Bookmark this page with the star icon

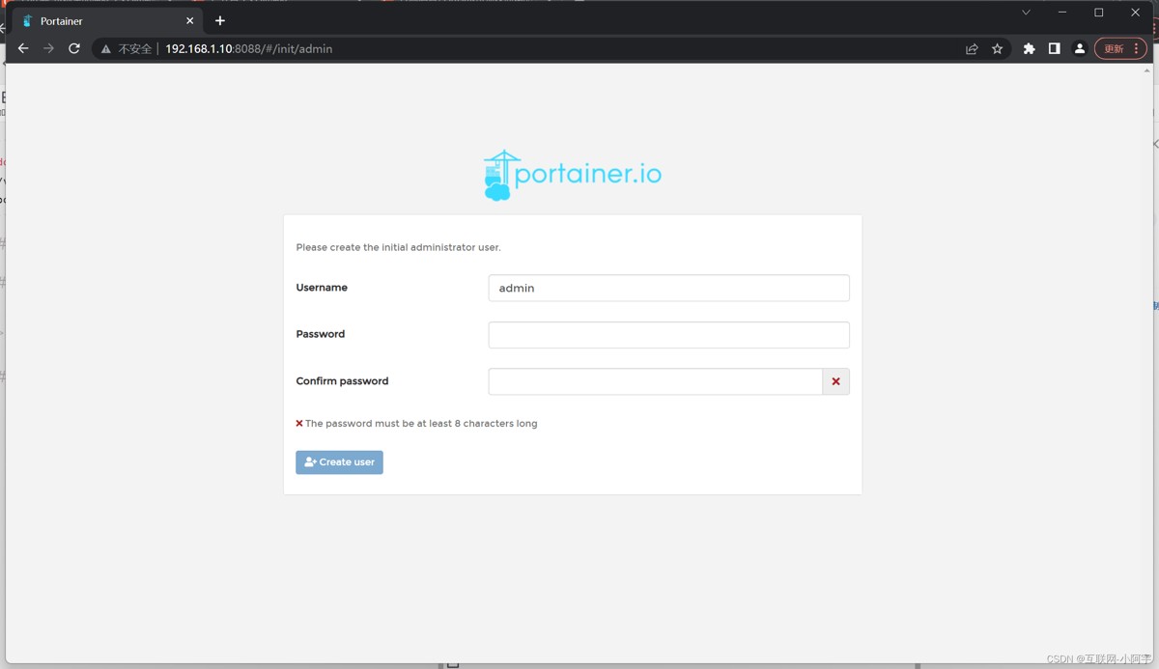pyautogui.click(x=998, y=49)
